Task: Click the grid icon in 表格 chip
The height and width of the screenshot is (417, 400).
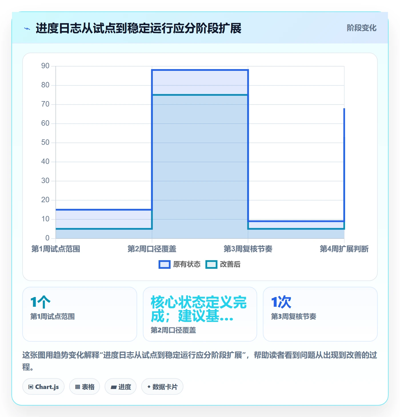Action: (77, 387)
